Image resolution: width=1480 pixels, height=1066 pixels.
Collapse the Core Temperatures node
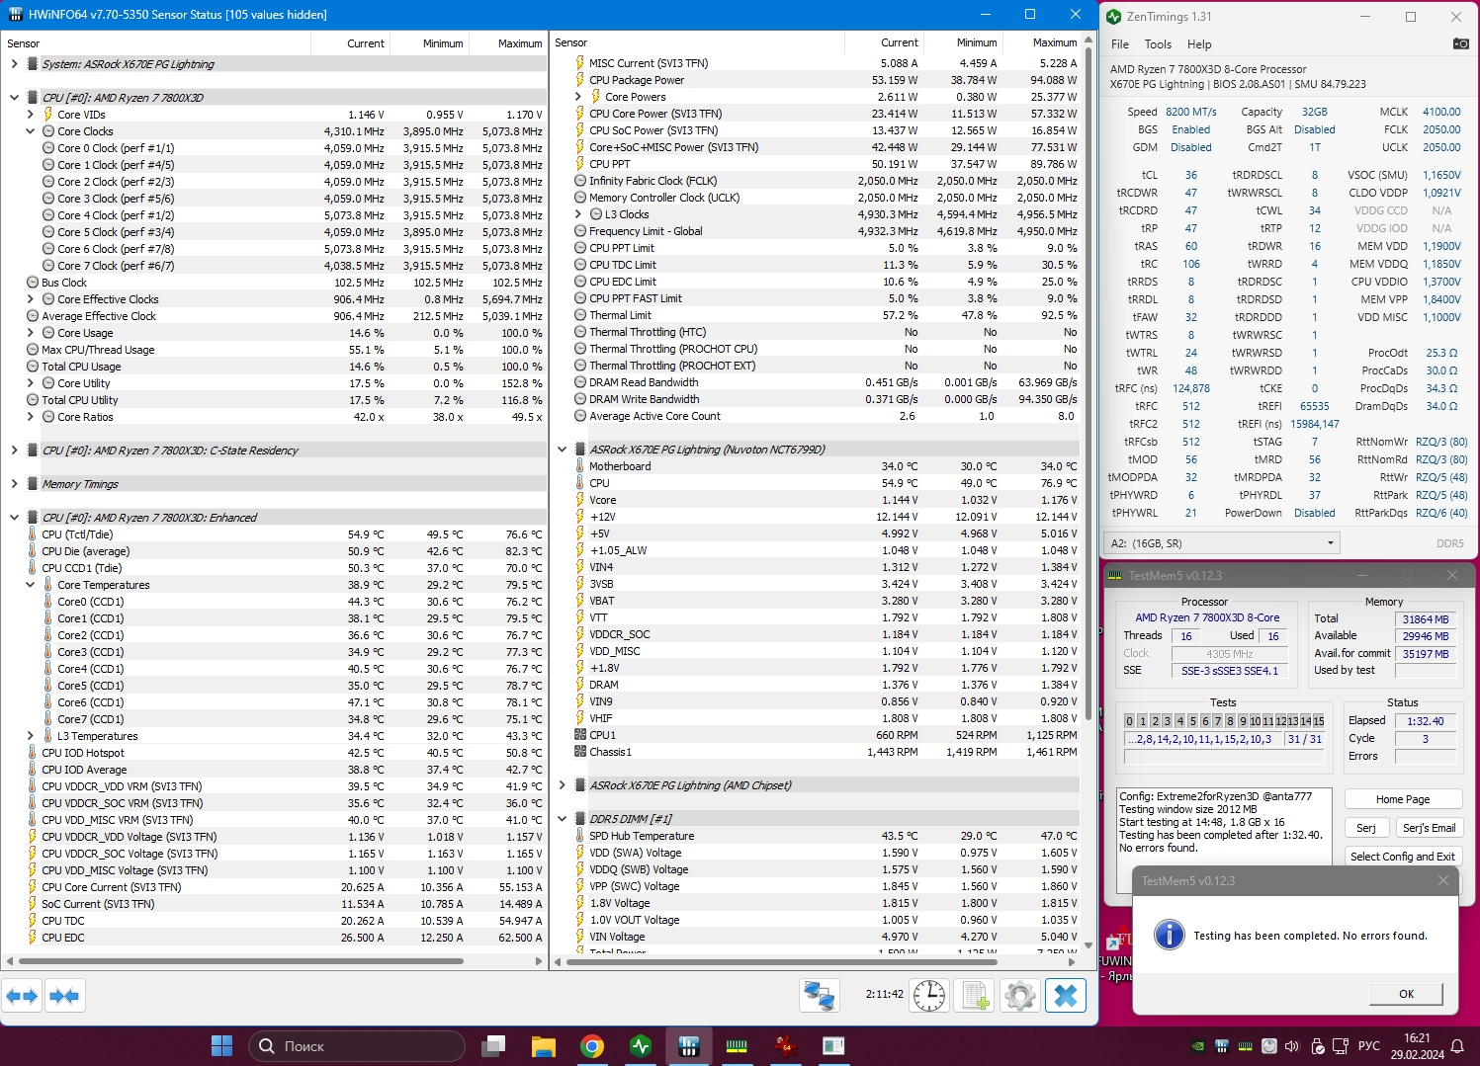pyautogui.click(x=30, y=585)
